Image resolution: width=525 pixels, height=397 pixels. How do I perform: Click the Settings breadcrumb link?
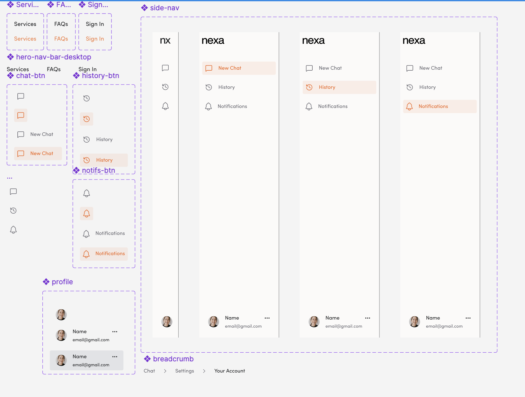(185, 371)
